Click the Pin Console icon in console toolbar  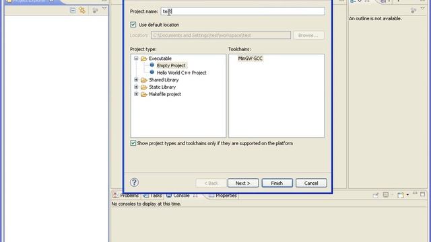[376, 195]
